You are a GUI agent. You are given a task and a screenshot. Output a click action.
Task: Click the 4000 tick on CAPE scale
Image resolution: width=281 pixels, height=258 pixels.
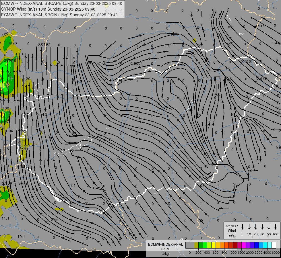(x=267, y=253)
